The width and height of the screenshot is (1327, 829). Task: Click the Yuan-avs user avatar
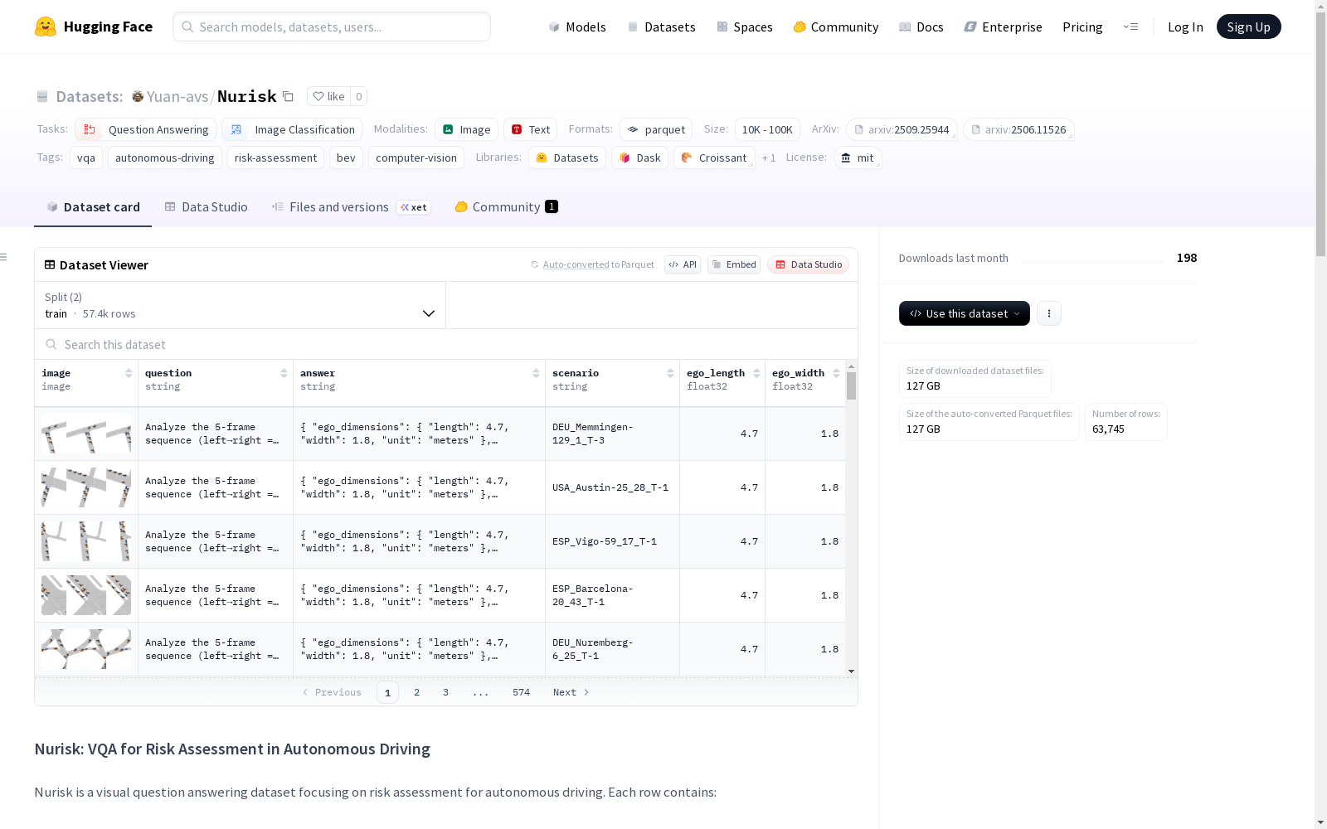138,96
